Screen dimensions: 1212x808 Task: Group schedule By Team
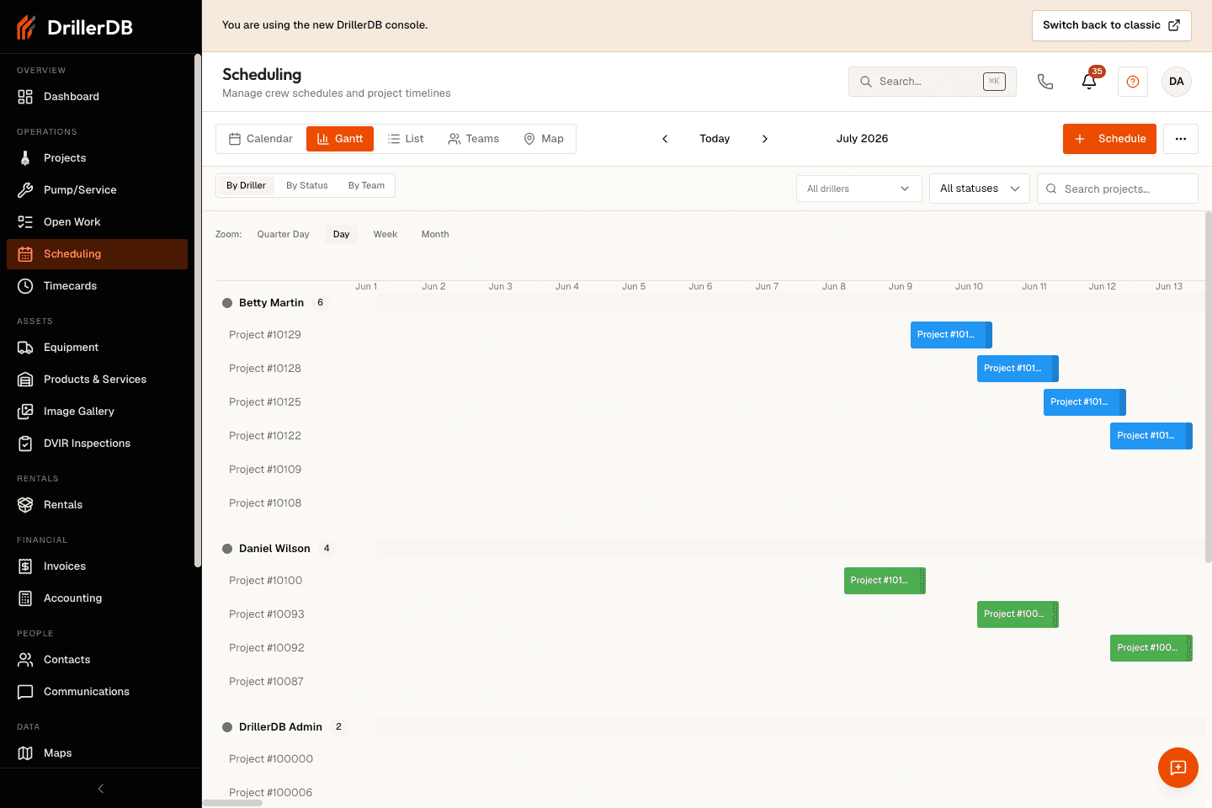coord(366,185)
